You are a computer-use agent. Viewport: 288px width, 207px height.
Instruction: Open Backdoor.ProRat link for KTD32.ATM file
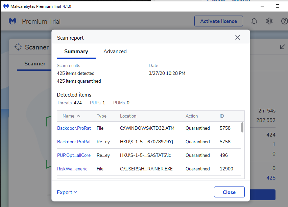pos(74,128)
